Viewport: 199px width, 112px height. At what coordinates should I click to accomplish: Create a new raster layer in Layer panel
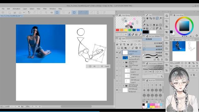[118, 48]
